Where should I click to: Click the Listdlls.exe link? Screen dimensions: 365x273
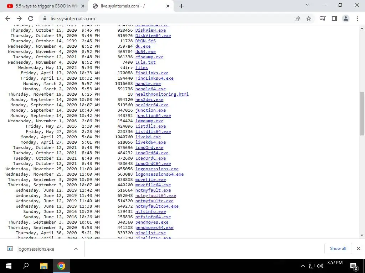pos(151,126)
